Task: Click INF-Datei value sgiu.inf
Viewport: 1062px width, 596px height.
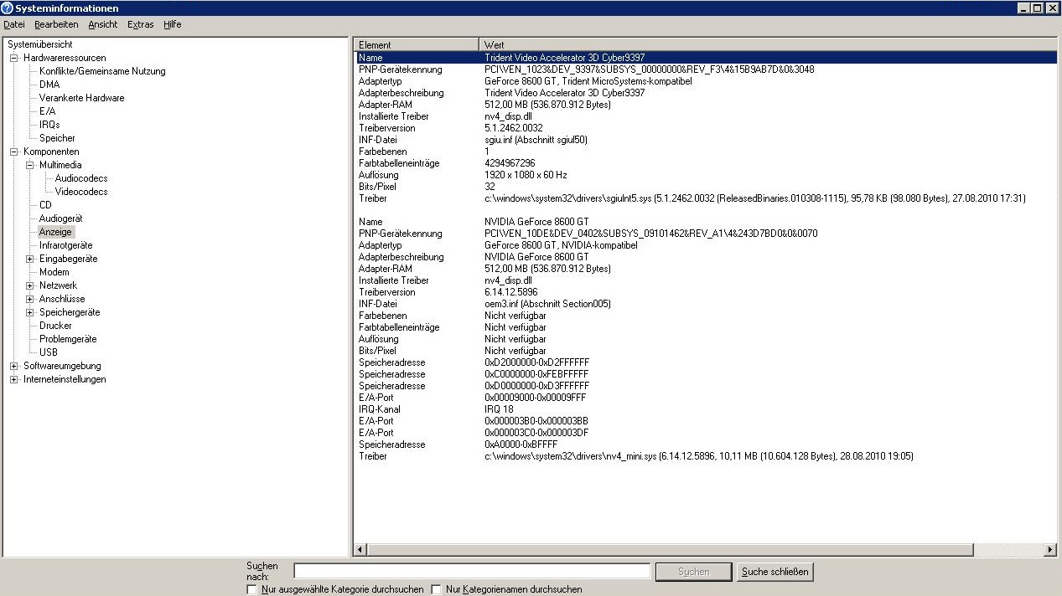Action: [536, 140]
